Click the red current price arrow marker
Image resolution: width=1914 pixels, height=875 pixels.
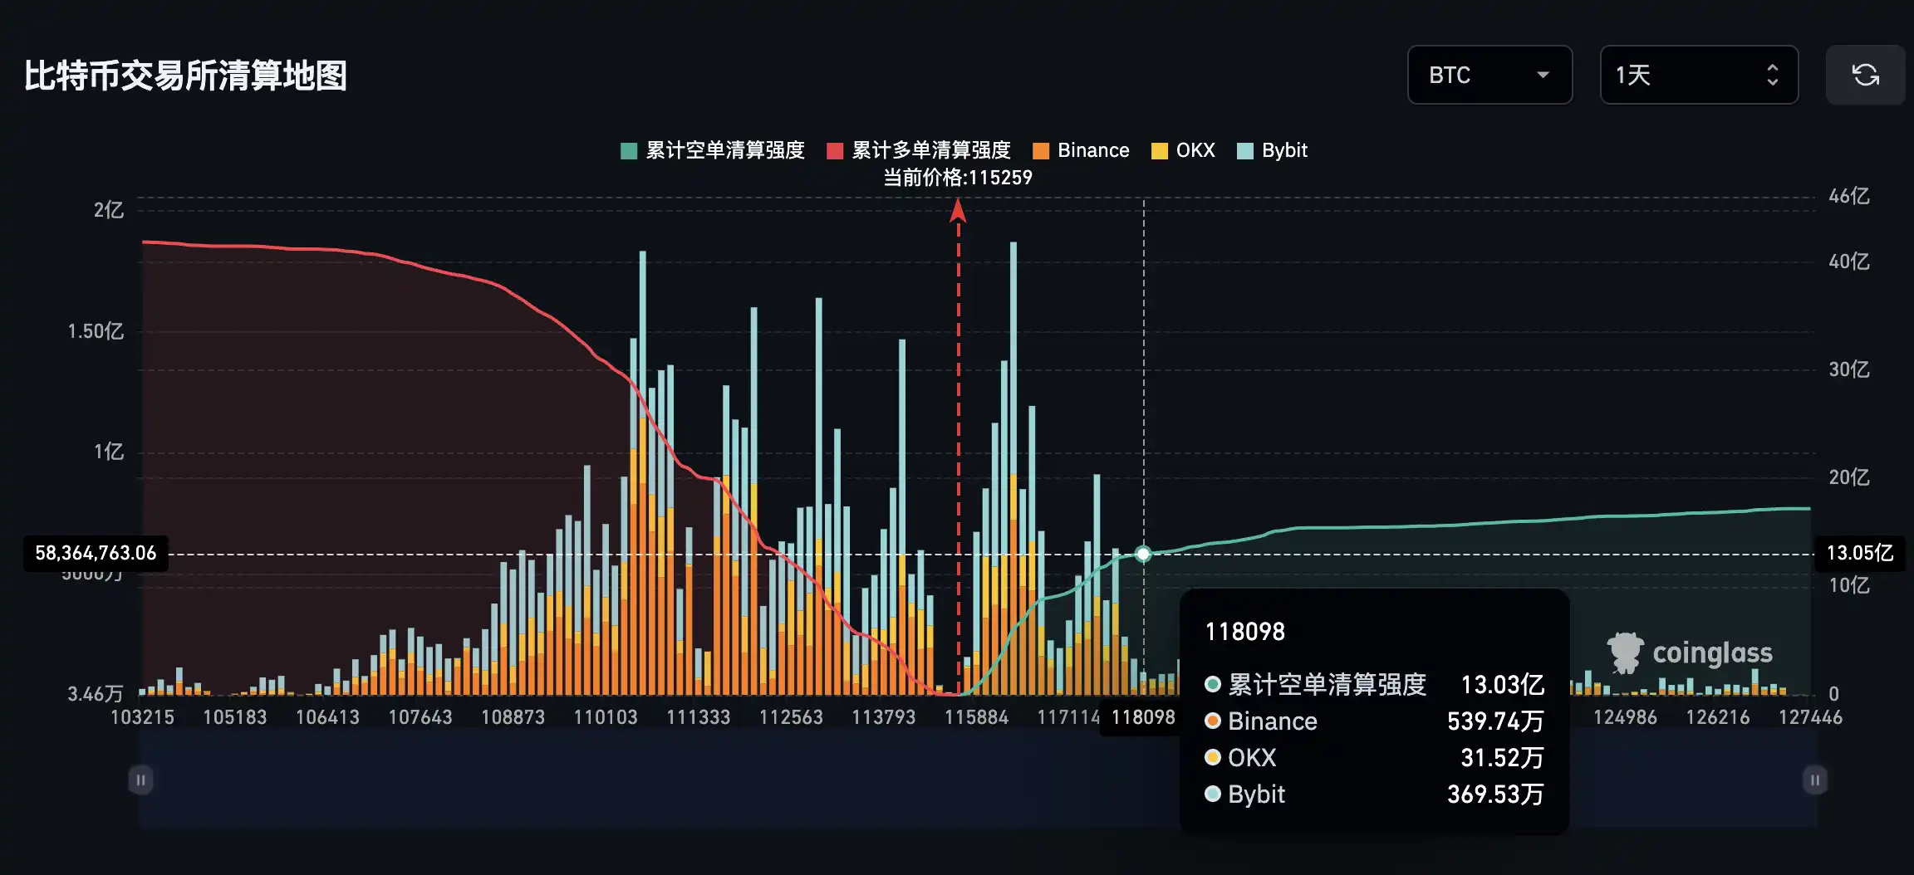coord(958,211)
